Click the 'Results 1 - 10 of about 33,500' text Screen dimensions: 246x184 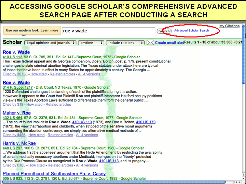point(208,42)
